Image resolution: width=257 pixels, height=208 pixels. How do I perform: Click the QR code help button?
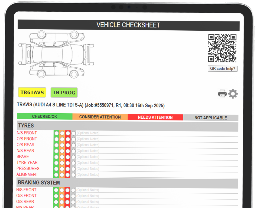coord(222,69)
